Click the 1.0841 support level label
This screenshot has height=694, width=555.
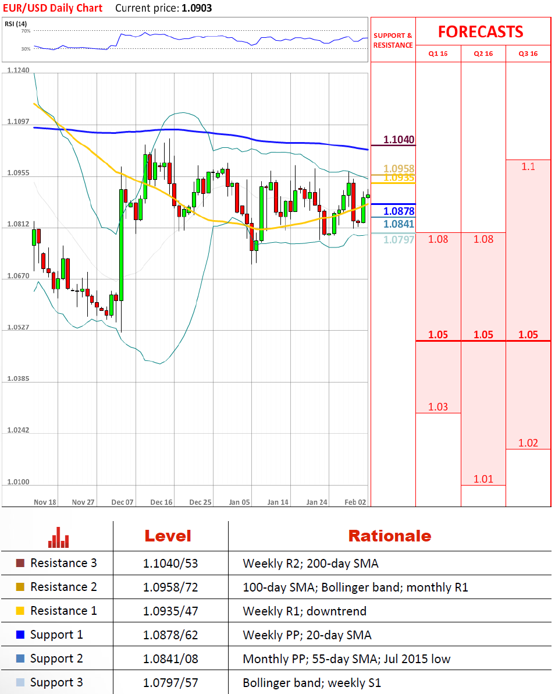coord(399,224)
